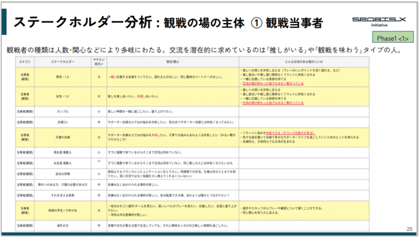Click empty interaction cell in カップル row
419x237 pixels.
304,111
